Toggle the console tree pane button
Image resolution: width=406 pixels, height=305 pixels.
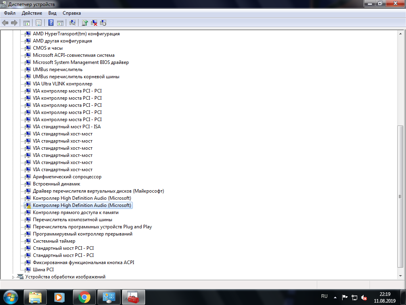[x=27, y=23]
